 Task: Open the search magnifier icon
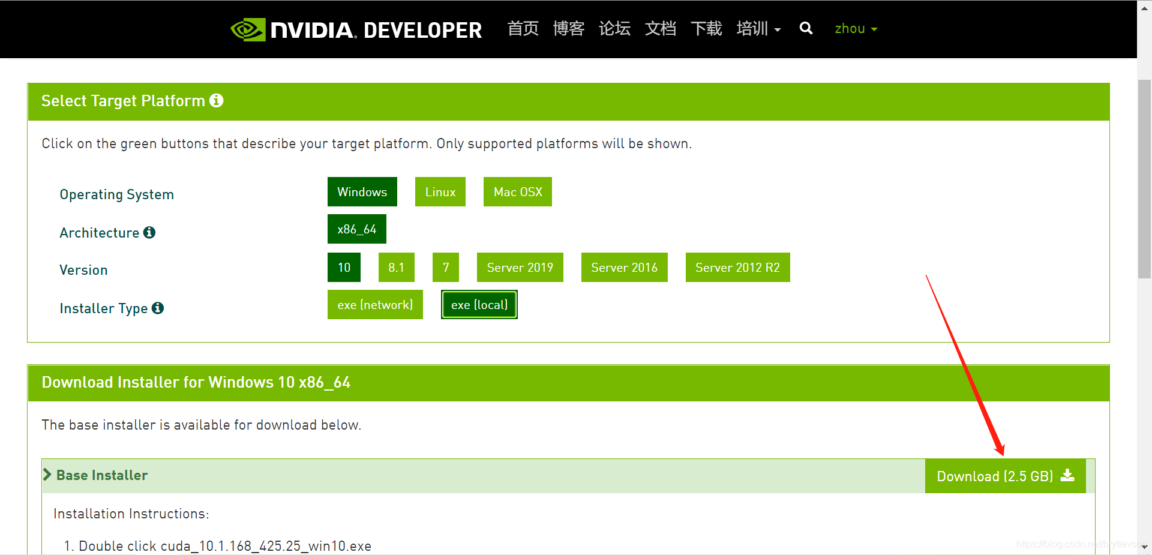[806, 28]
